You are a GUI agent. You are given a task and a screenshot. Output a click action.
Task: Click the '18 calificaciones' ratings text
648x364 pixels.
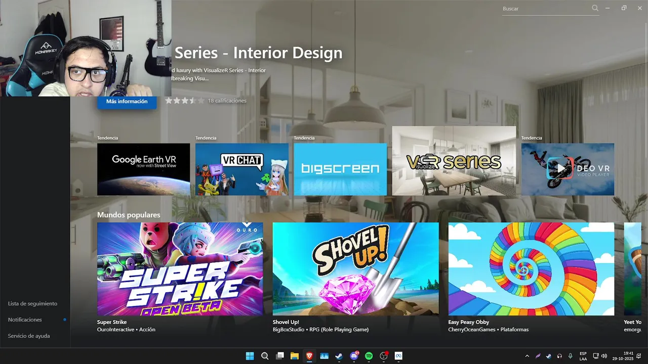point(227,101)
